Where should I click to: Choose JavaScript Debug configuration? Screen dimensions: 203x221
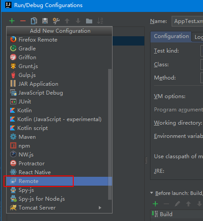59,93
